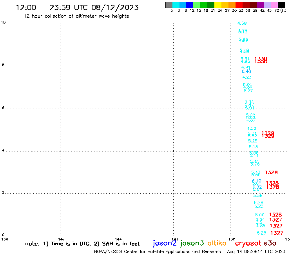
Task: Click the wave height value 4.85
Action: tap(261, 226)
